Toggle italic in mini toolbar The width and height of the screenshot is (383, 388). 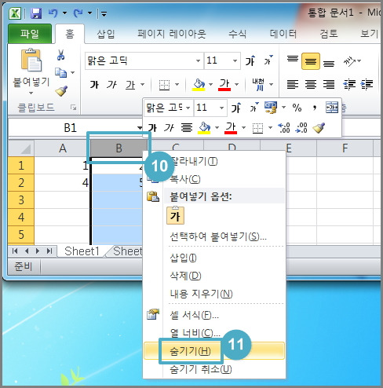[x=169, y=128]
